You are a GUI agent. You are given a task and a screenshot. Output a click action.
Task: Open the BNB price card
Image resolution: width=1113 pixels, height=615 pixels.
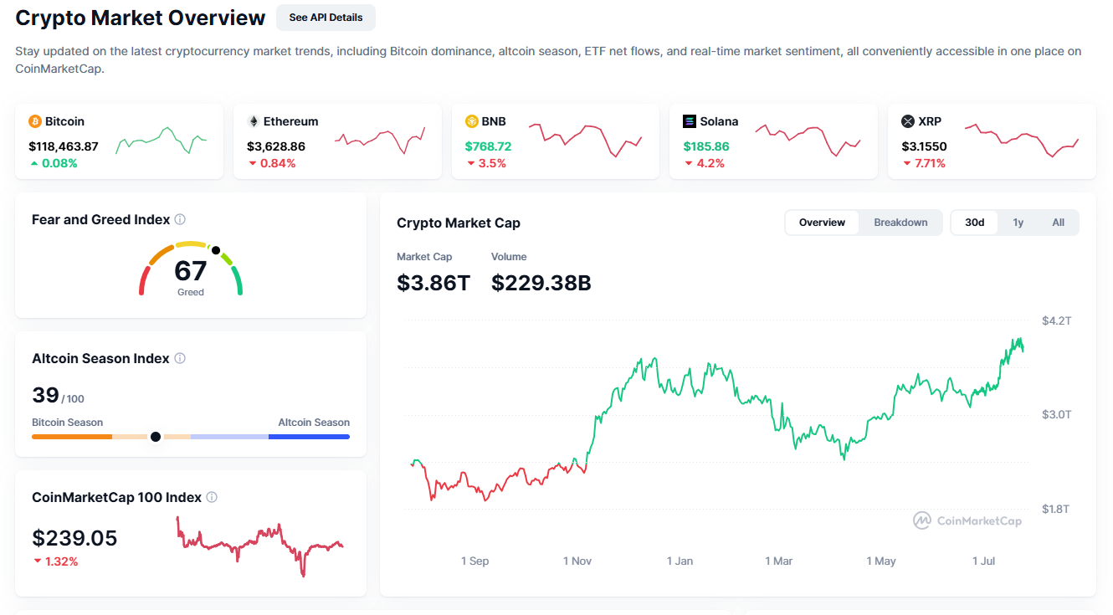556,141
